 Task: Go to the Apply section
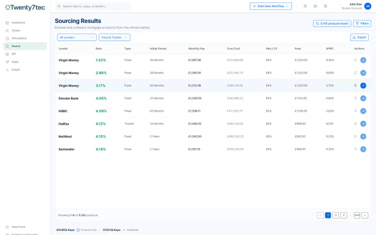[25, 62]
